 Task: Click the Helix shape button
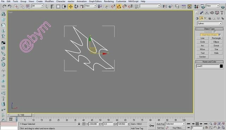pyautogui.click(x=216, y=53)
